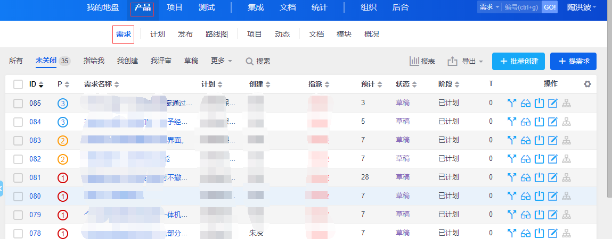Click the edit pencil icon for story 083
The height and width of the screenshot is (239, 612).
[x=552, y=140]
